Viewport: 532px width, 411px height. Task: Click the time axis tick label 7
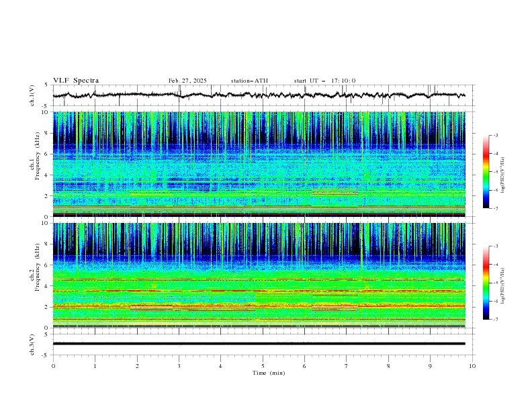(347, 366)
